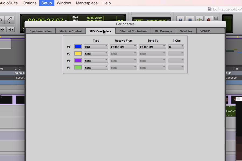Click the loop Play transport button
The image size is (242, 161).
click(199, 20)
